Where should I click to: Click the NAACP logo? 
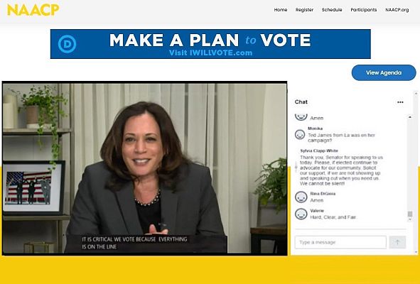(x=33, y=10)
